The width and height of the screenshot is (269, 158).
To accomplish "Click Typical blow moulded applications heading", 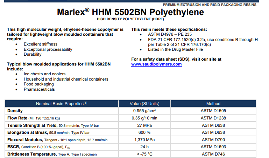I will click(59, 67).
